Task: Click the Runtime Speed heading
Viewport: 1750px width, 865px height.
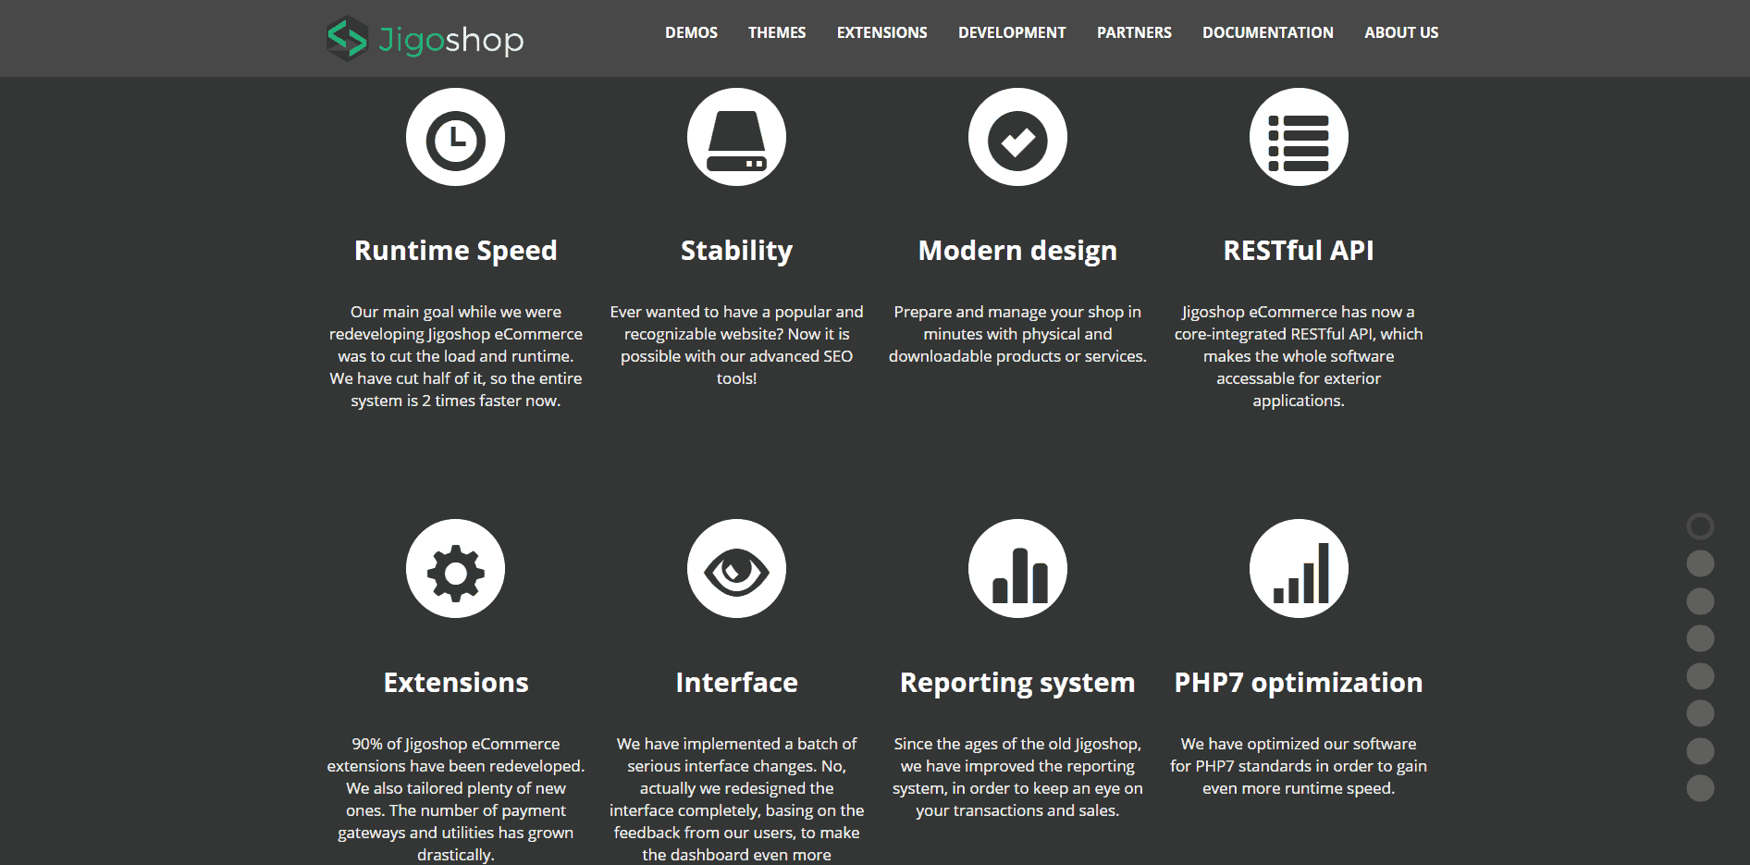Action: 455,251
